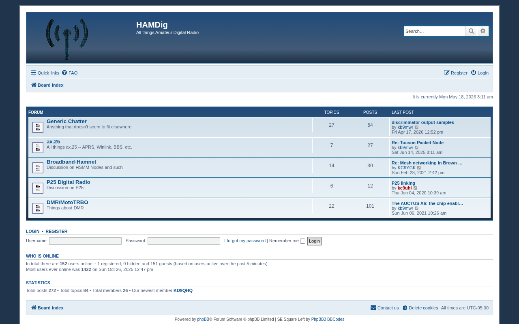Click the search magnifier icon button

point(471,31)
